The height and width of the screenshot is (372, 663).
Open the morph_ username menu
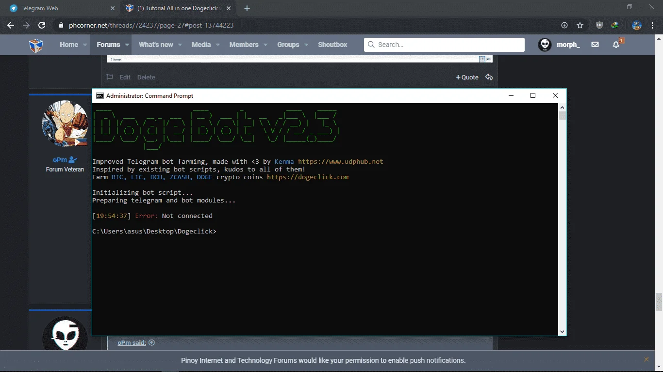point(568,45)
